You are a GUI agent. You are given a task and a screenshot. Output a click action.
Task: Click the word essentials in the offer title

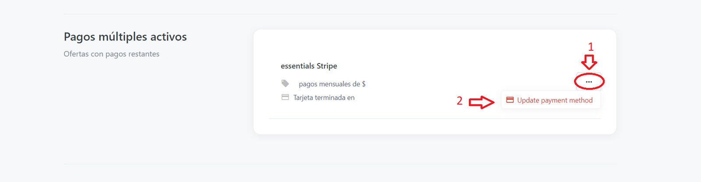tap(297, 66)
